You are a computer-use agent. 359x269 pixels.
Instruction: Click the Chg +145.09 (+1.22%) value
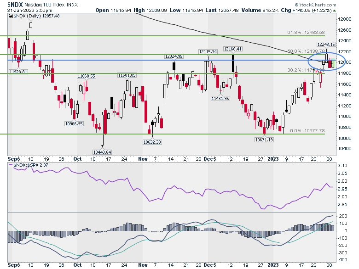click(307, 10)
